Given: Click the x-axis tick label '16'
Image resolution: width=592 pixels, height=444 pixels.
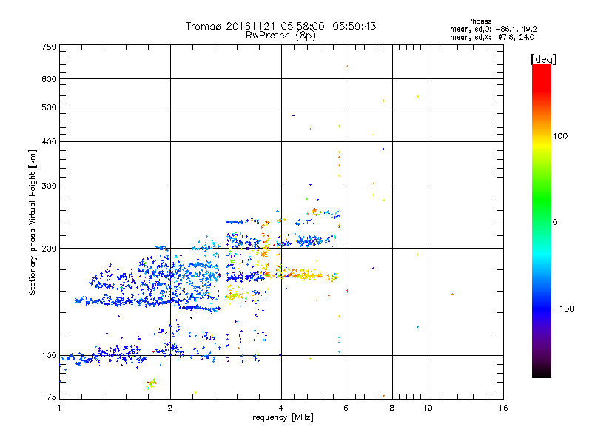Looking at the screenshot, I should click(x=503, y=408).
